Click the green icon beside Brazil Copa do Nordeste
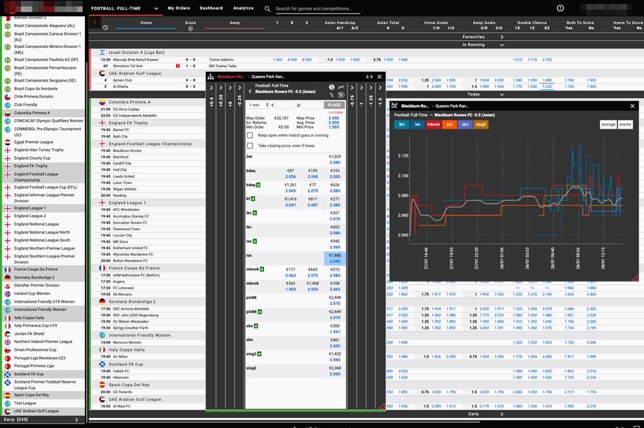Image resolution: width=644 pixels, height=428 pixels. point(7,89)
